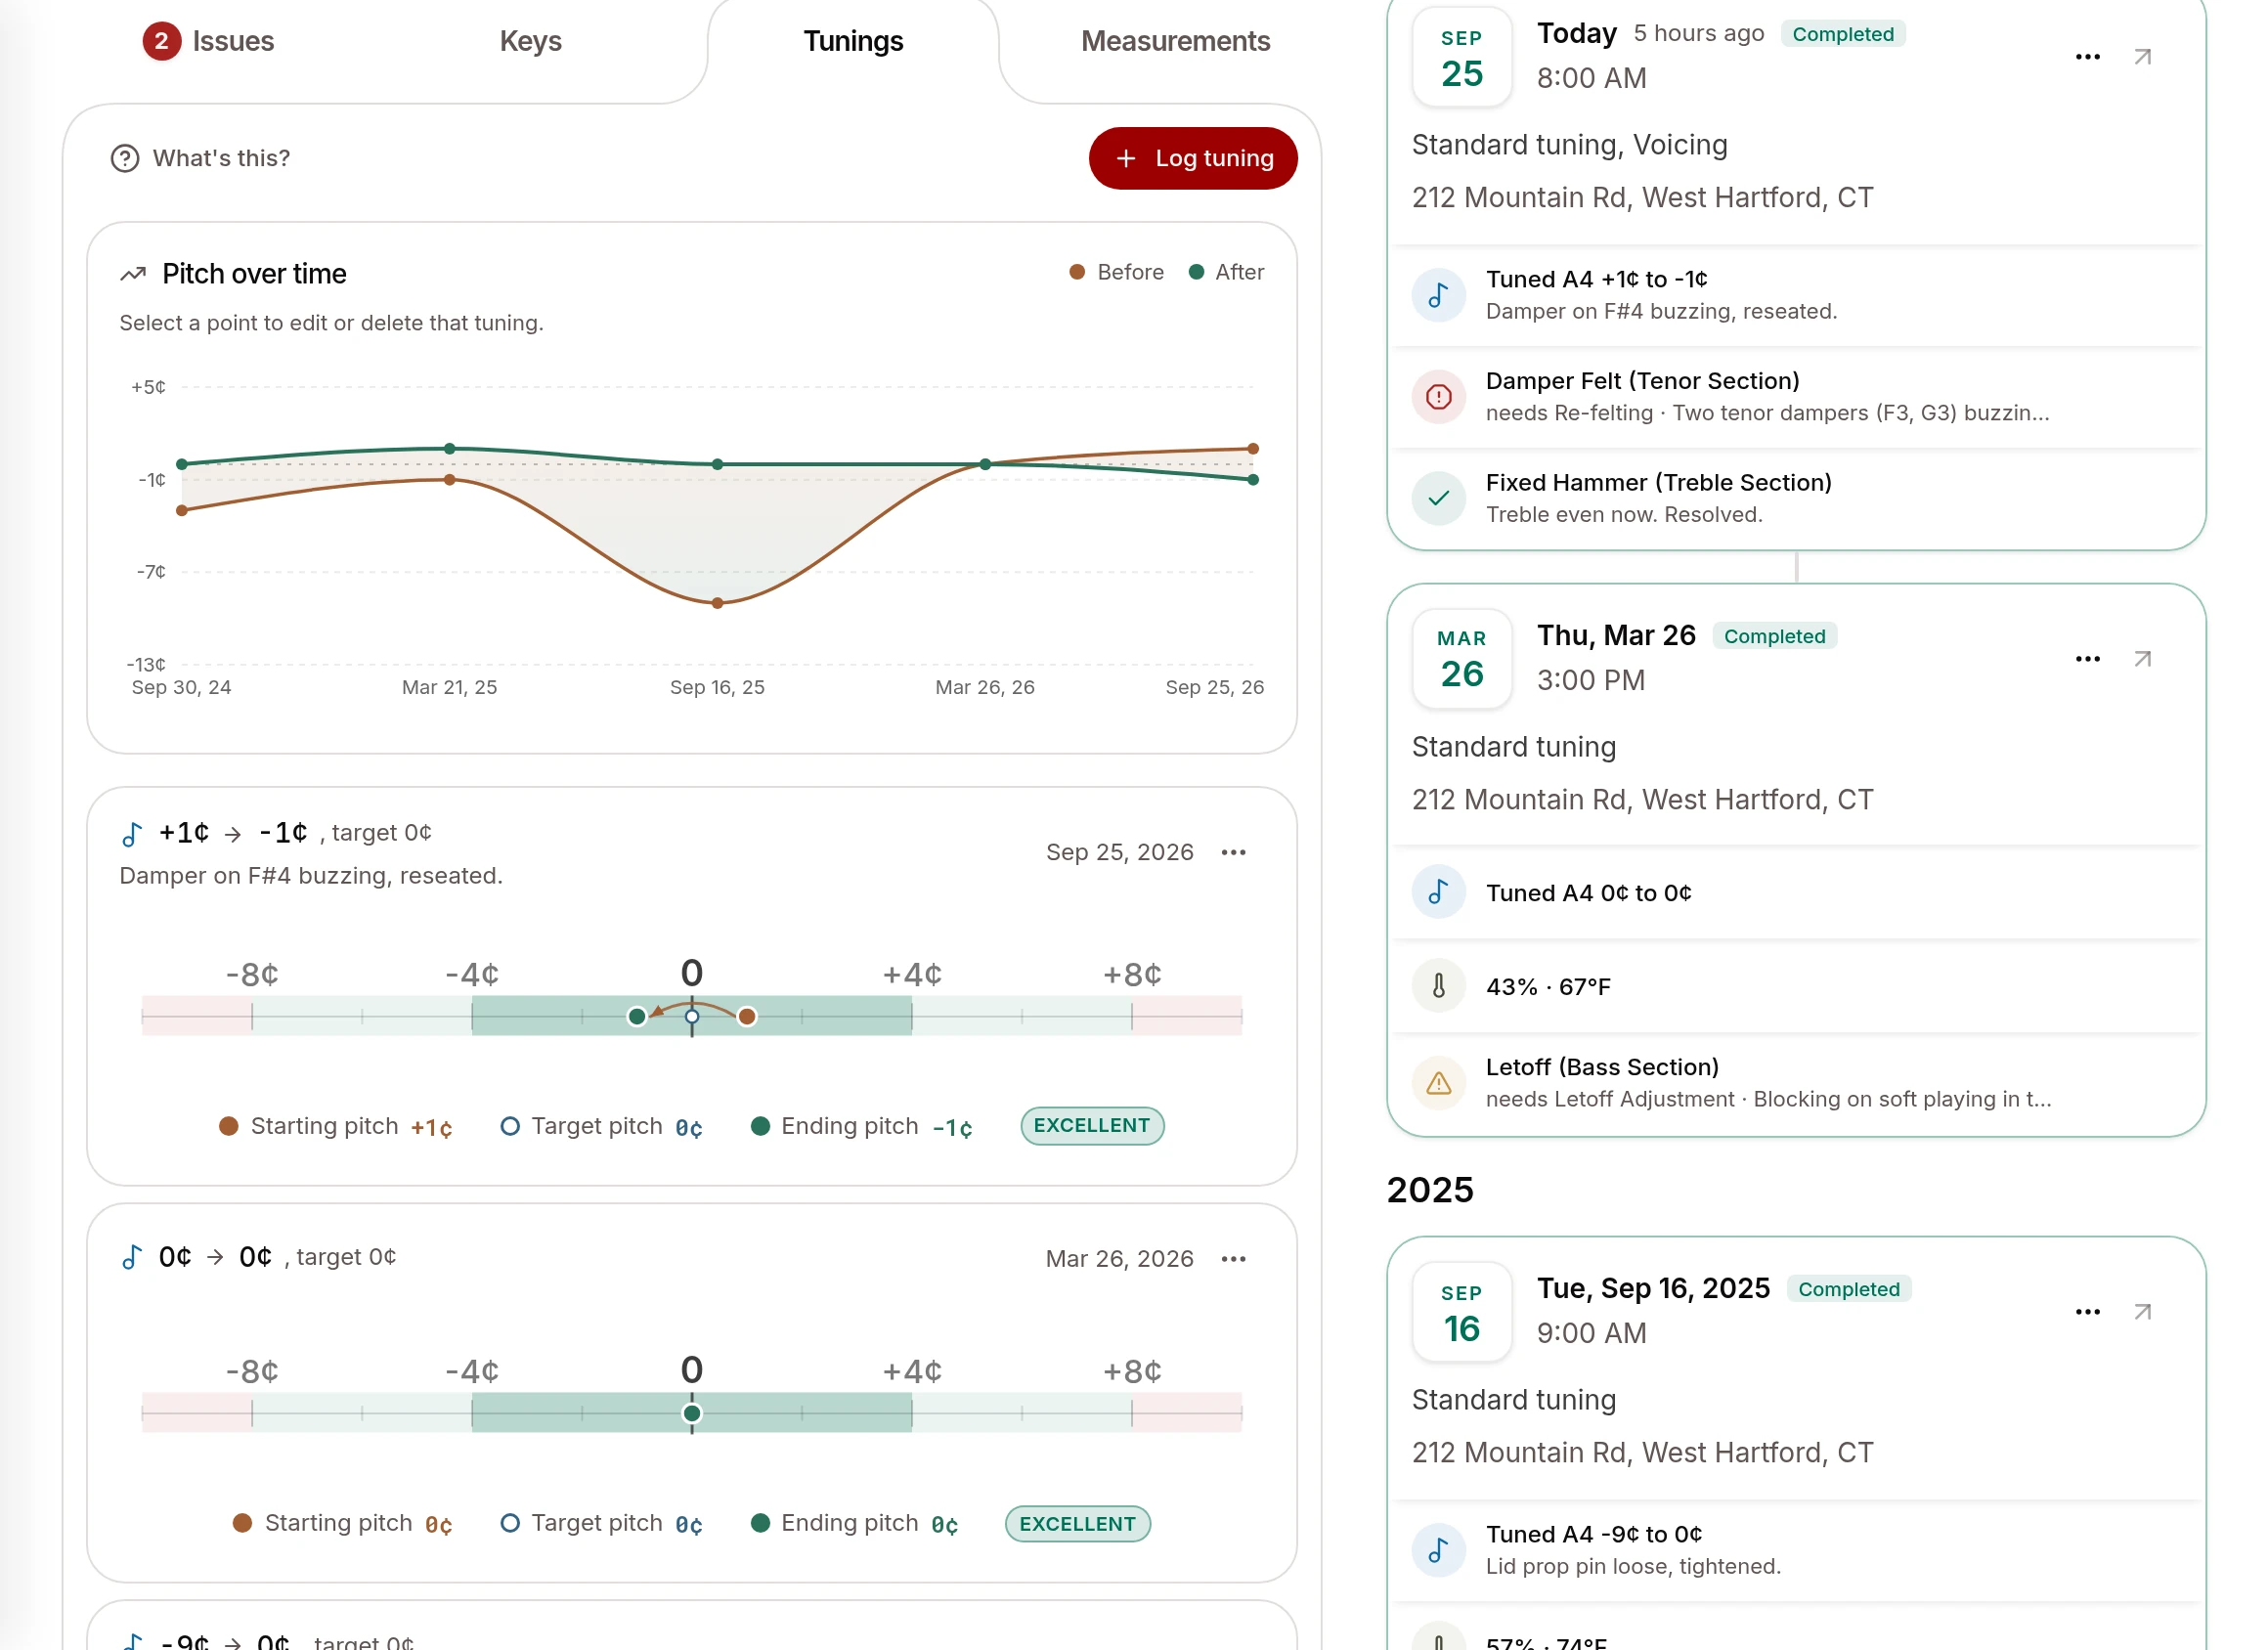The width and height of the screenshot is (2268, 1650).
Task: Click the Log tuning button
Action: point(1193,158)
